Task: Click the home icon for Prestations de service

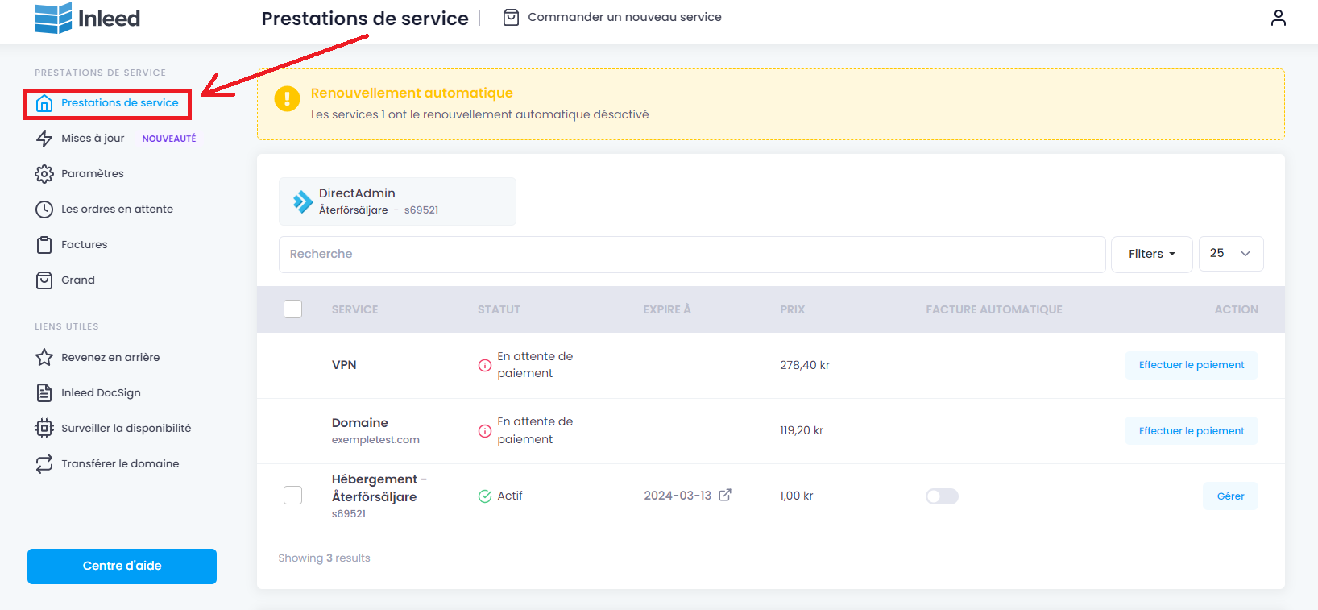Action: click(44, 103)
